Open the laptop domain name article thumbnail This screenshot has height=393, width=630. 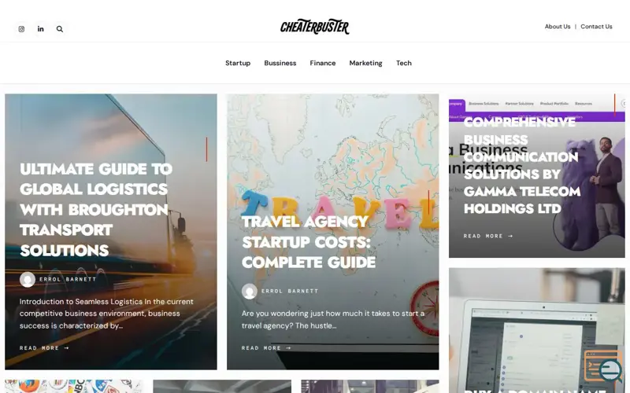pos(537,330)
